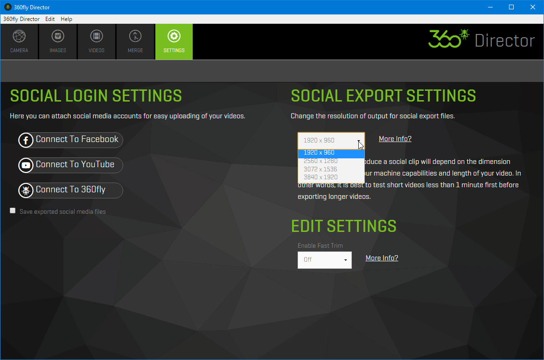Close the 360fly Director window

[533, 7]
